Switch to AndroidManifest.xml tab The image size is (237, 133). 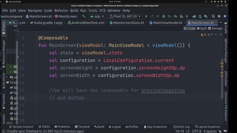pyautogui.click(x=86, y=23)
